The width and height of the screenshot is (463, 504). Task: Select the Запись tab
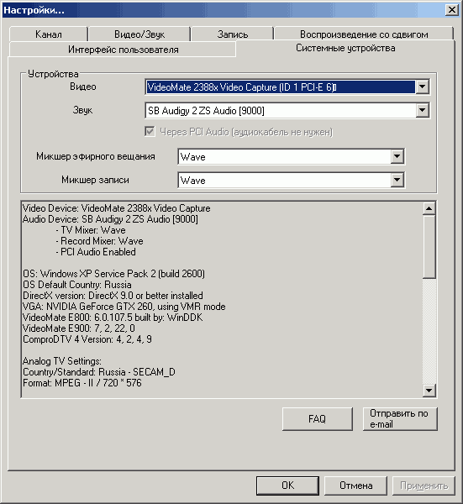[x=233, y=34]
